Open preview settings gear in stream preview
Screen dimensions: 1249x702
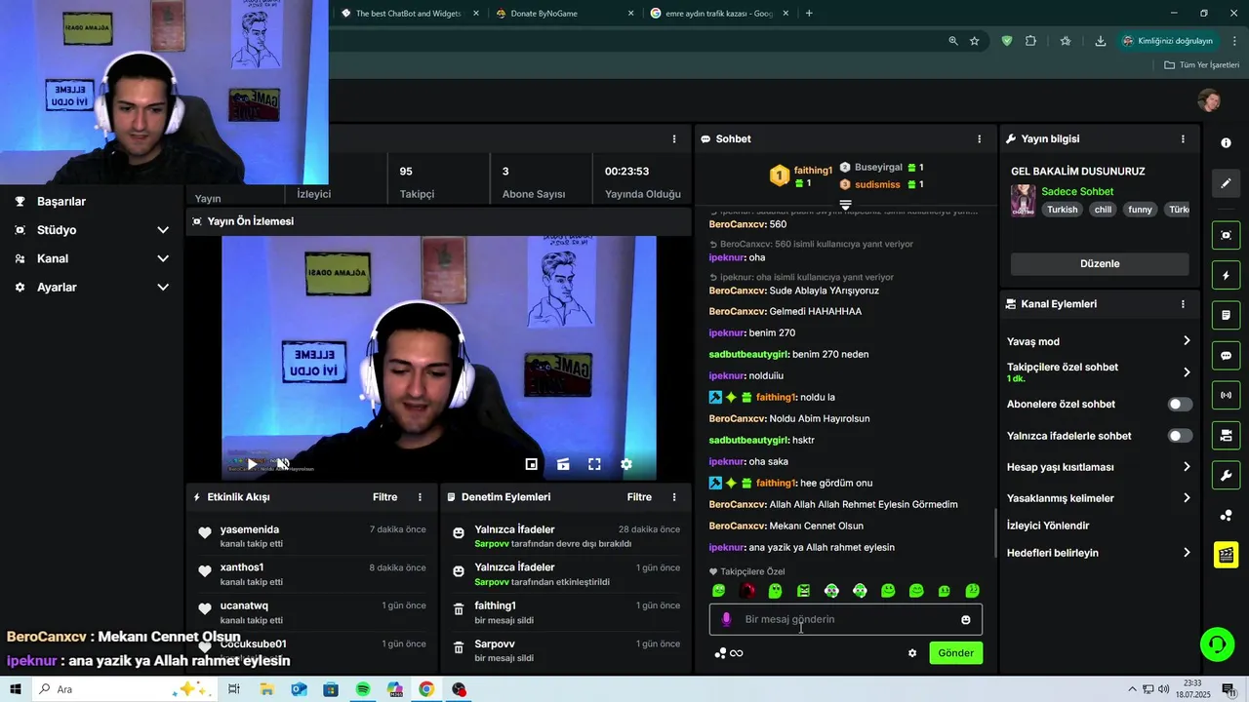click(x=626, y=464)
